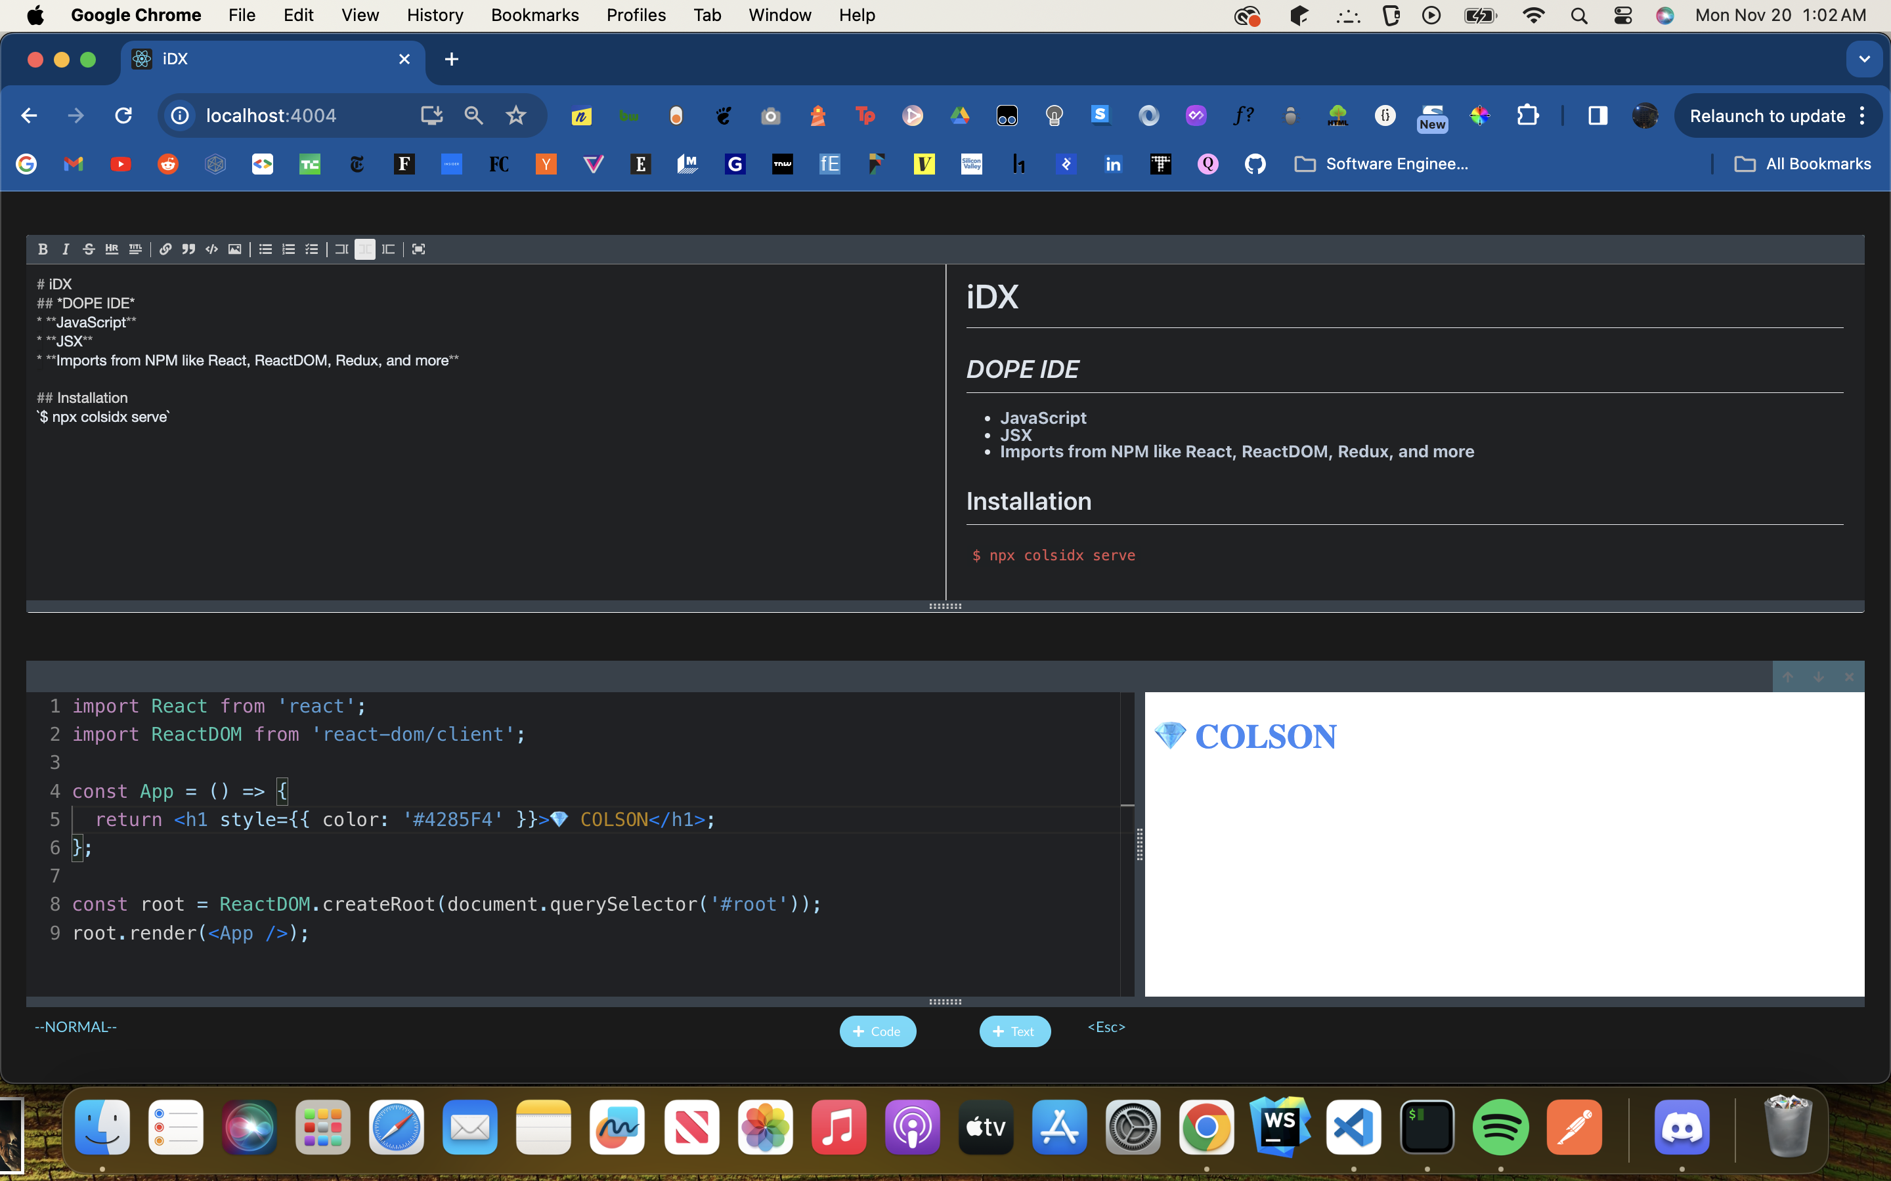This screenshot has width=1891, height=1181.
Task: Open All Bookmarks folder
Action: [x=1802, y=164]
